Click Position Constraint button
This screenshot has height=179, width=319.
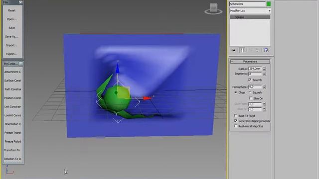[12, 98]
